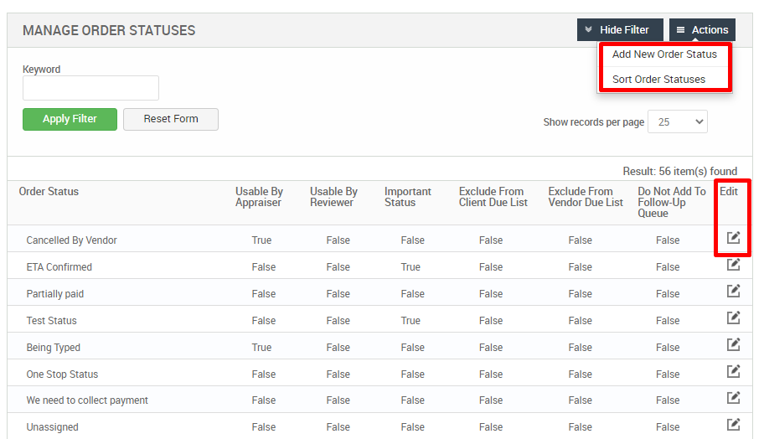Focus the Keyword search field
The width and height of the screenshot is (764, 439).
tap(90, 88)
